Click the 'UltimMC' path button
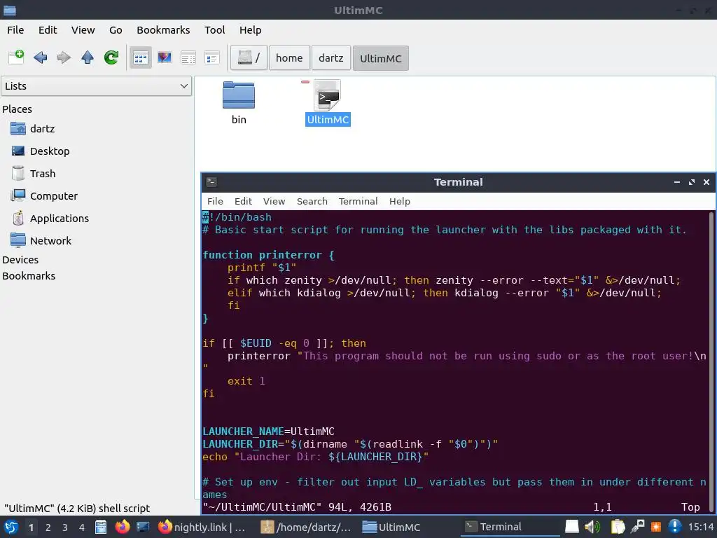Screen dimensions: 717x538 tap(380, 58)
